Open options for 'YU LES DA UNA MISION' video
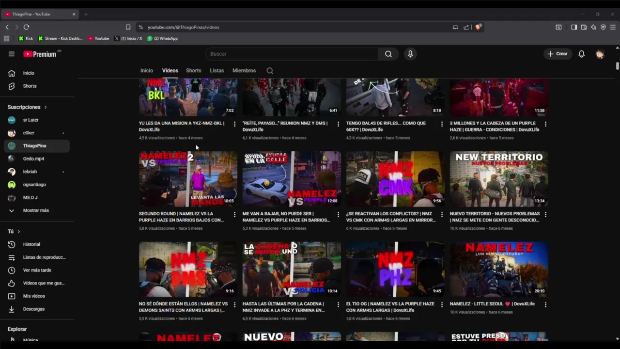 [x=234, y=124]
